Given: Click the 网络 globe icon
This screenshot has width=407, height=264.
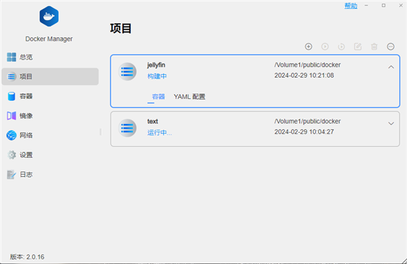Looking at the screenshot, I should (x=12, y=135).
